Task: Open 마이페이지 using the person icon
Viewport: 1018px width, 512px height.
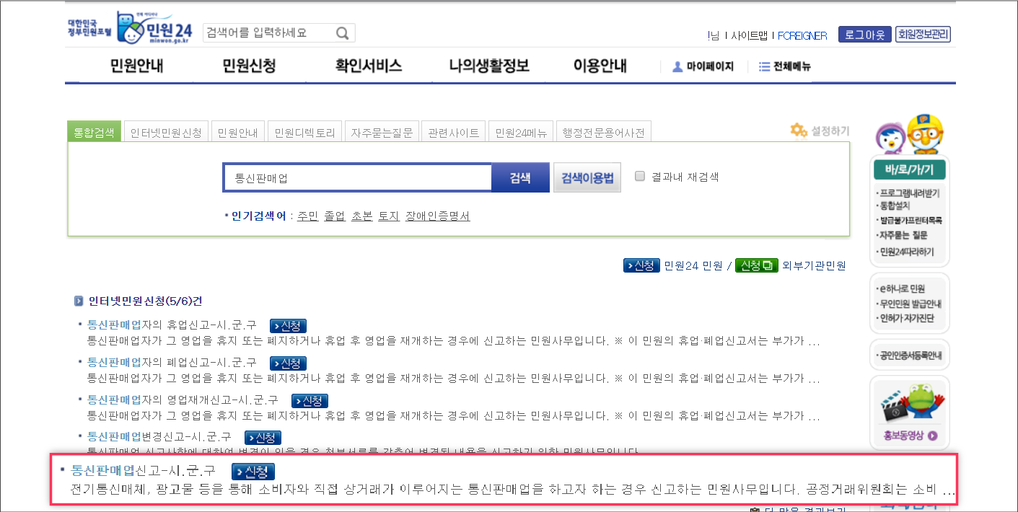Action: [x=677, y=66]
